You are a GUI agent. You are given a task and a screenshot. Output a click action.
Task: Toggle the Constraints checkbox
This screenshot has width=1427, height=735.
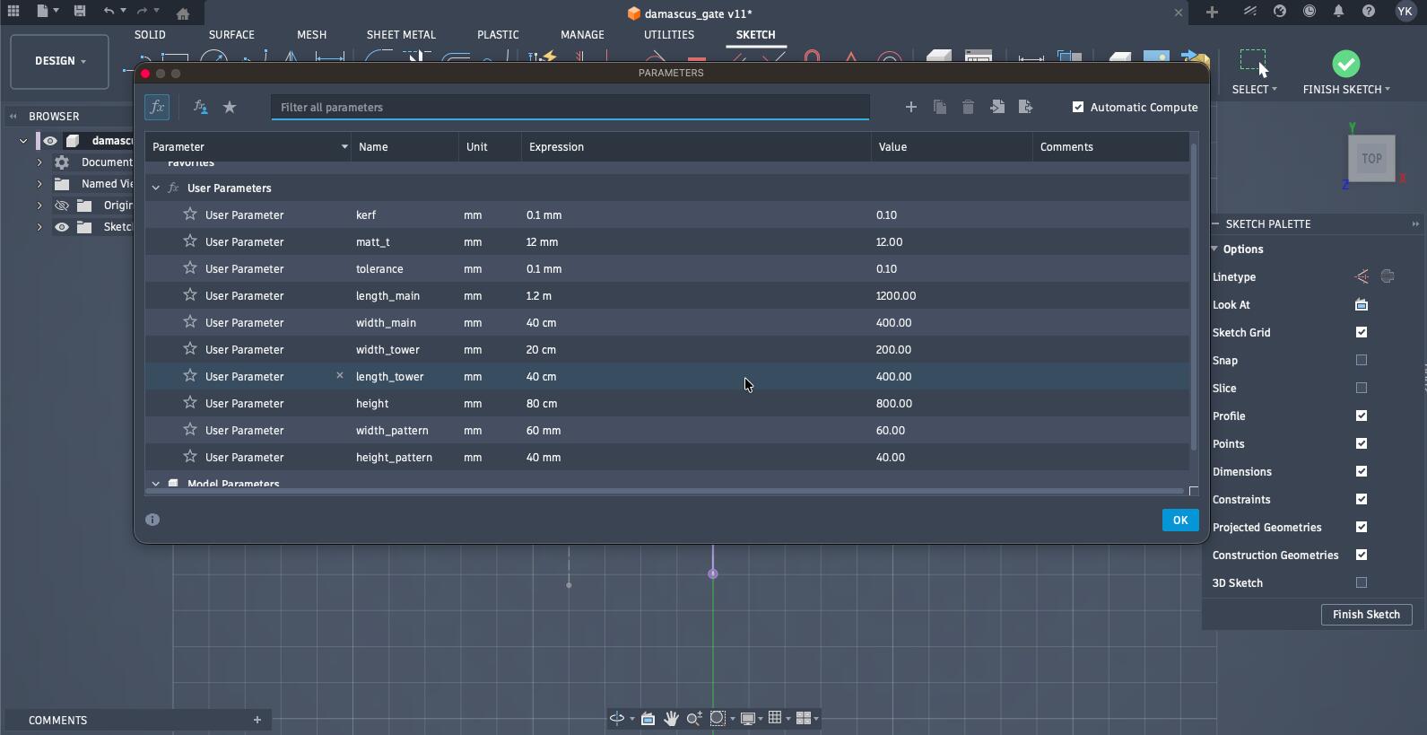coord(1362,499)
